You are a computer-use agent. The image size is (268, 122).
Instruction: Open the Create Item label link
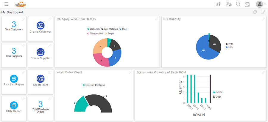coord(40,85)
